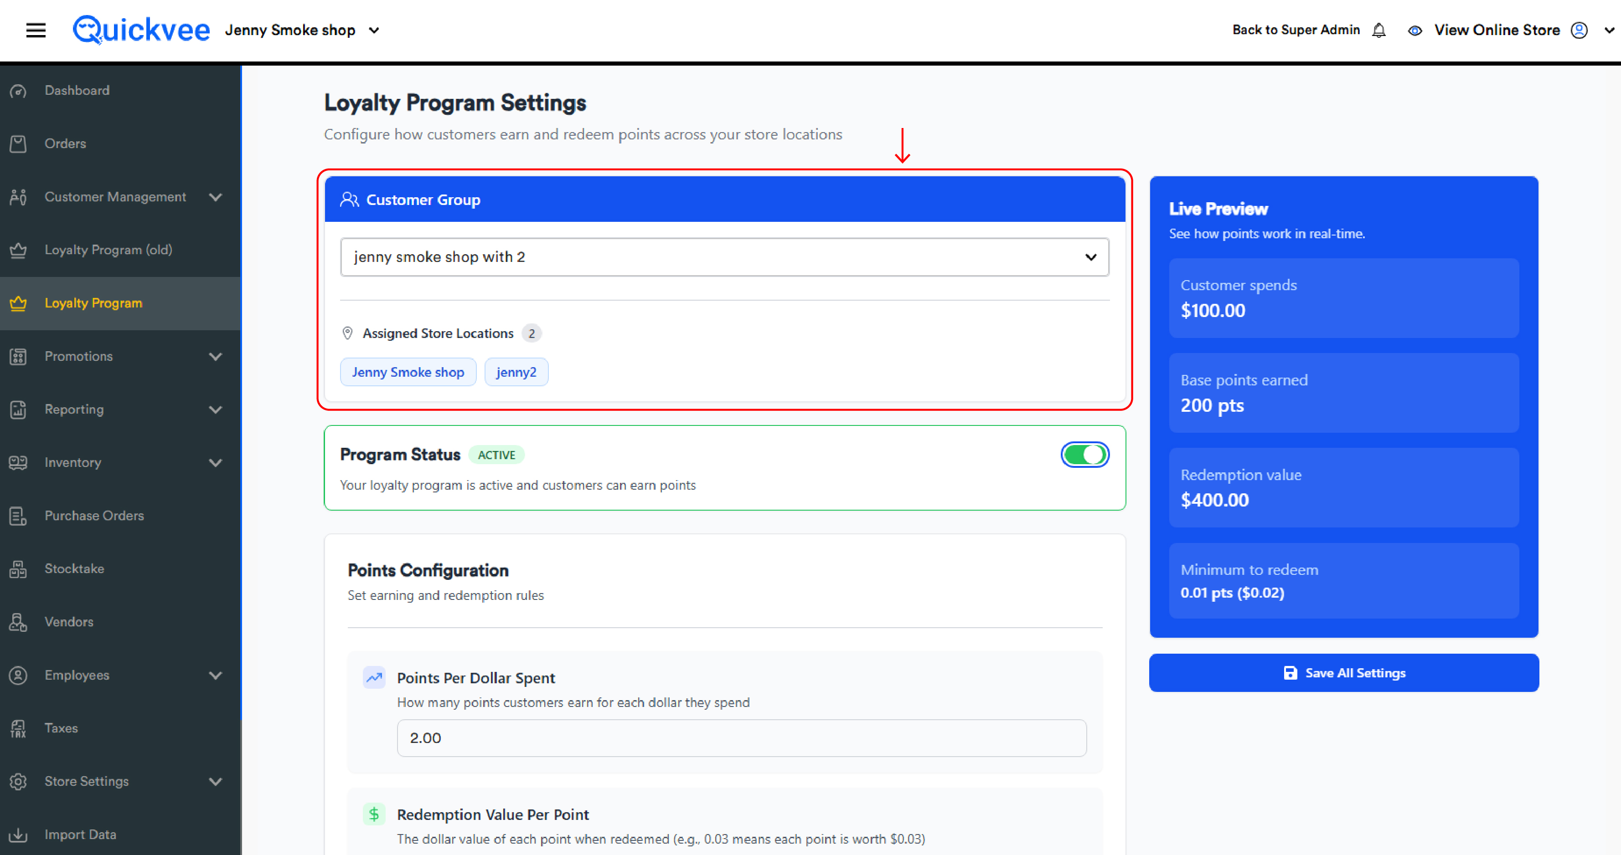Click the ACTIVE status badge
The image size is (1621, 855).
point(496,455)
